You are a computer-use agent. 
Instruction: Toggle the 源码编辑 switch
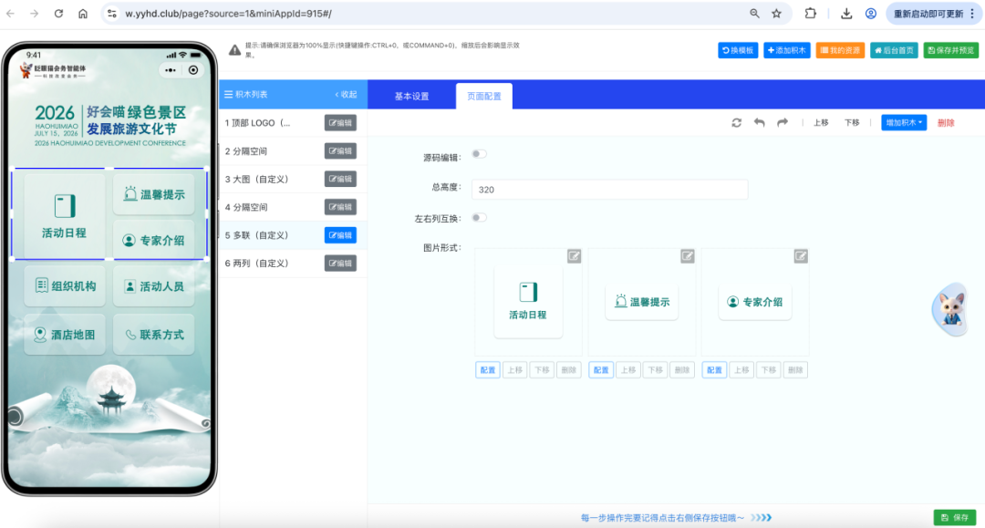pos(479,156)
